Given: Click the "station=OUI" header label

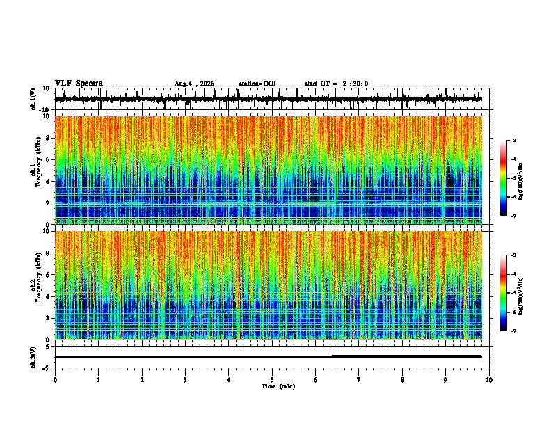Looking at the screenshot, I should coord(257,84).
